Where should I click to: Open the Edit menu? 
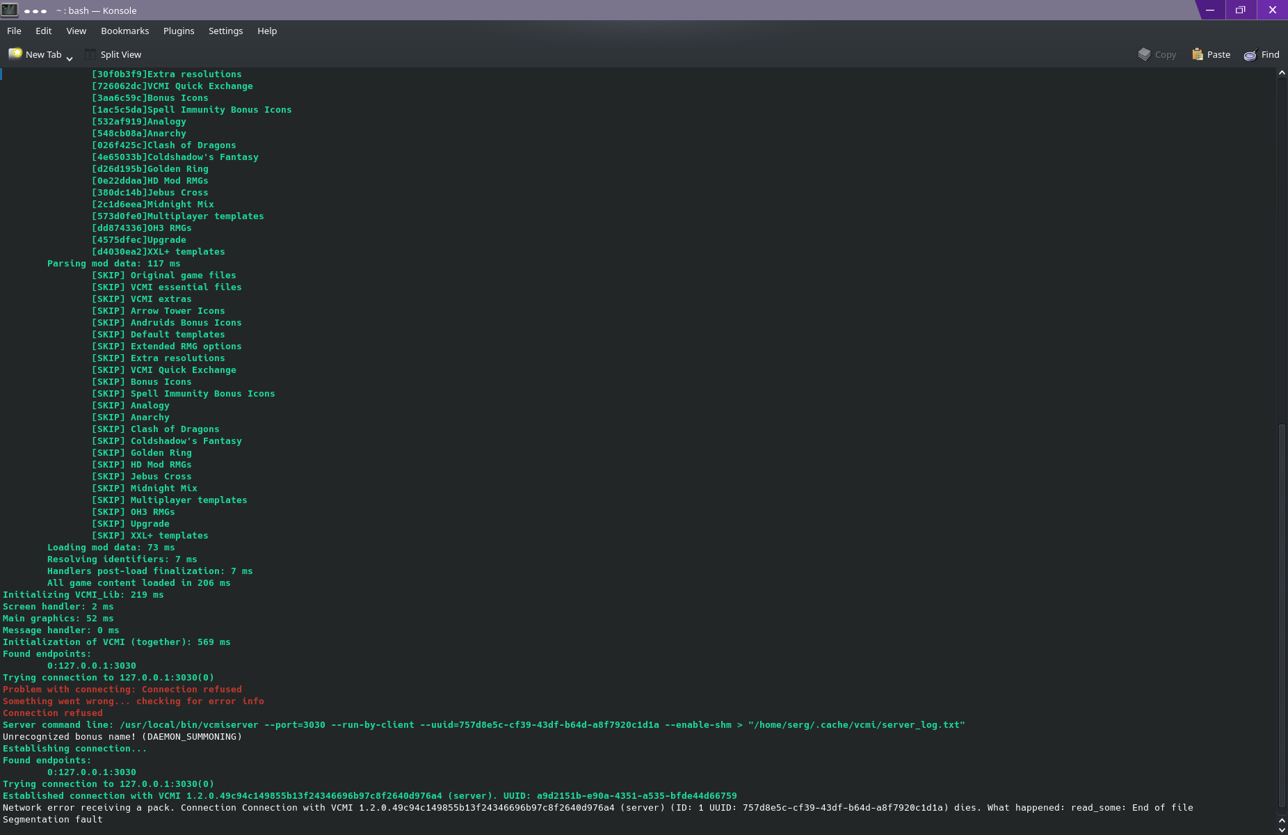[x=43, y=31]
